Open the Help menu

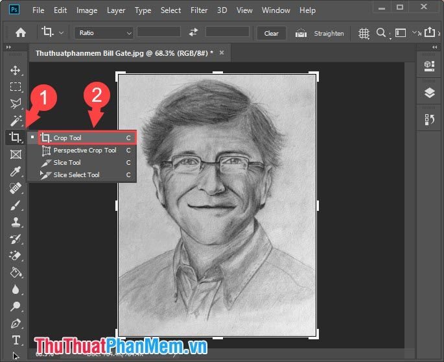pos(307,10)
